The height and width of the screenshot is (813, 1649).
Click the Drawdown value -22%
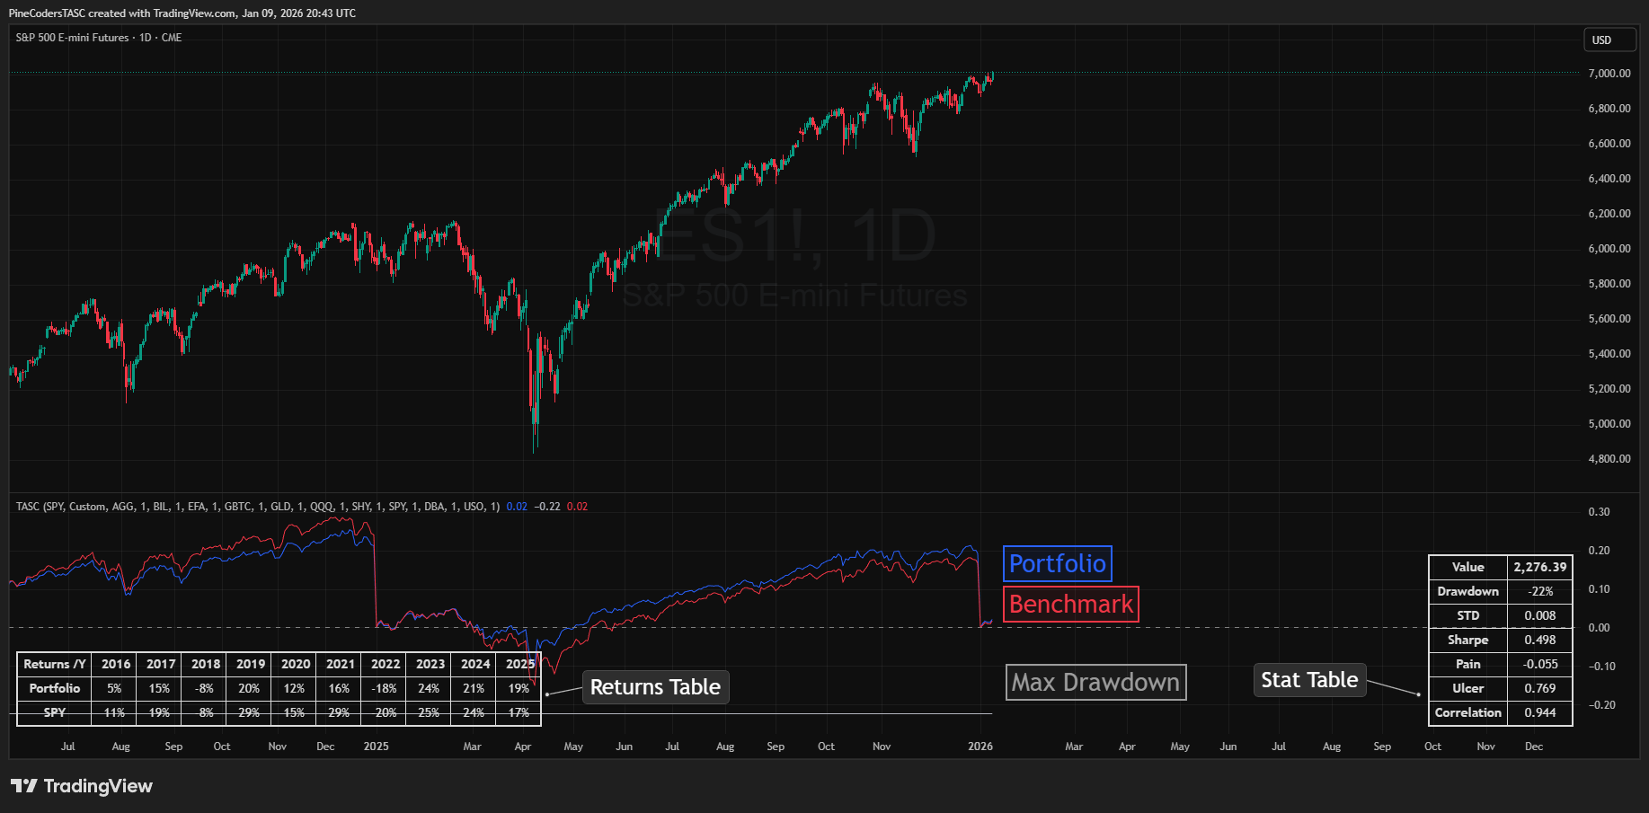click(1540, 591)
